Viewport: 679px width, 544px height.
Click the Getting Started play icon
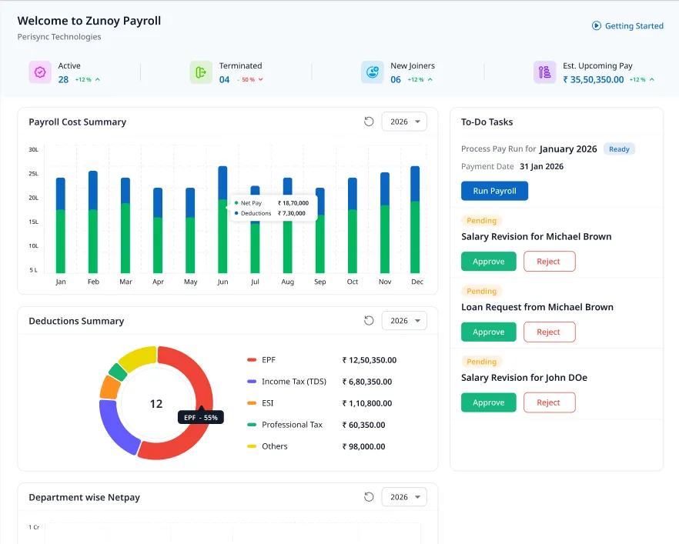tap(597, 25)
